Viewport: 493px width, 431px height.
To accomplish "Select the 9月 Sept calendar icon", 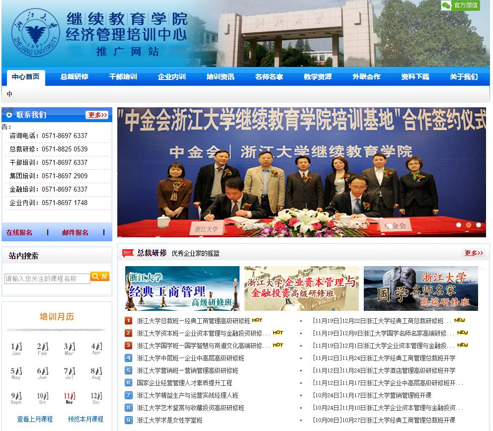I will 16,398.
